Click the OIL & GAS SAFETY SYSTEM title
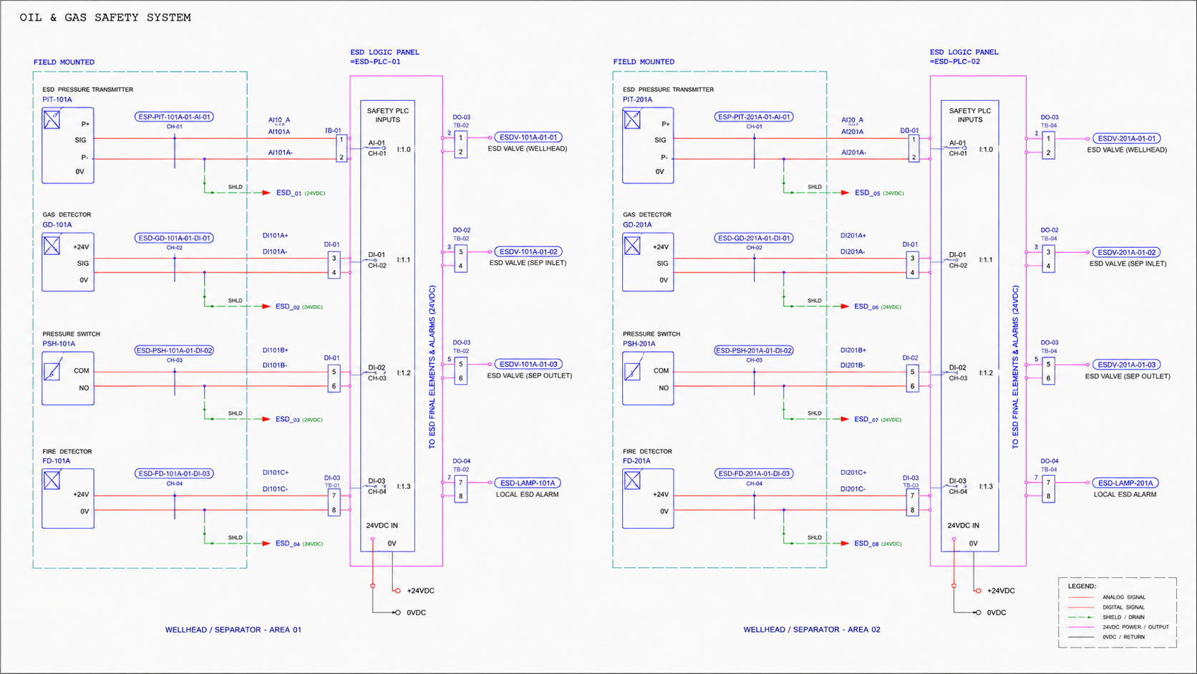 click(x=105, y=17)
